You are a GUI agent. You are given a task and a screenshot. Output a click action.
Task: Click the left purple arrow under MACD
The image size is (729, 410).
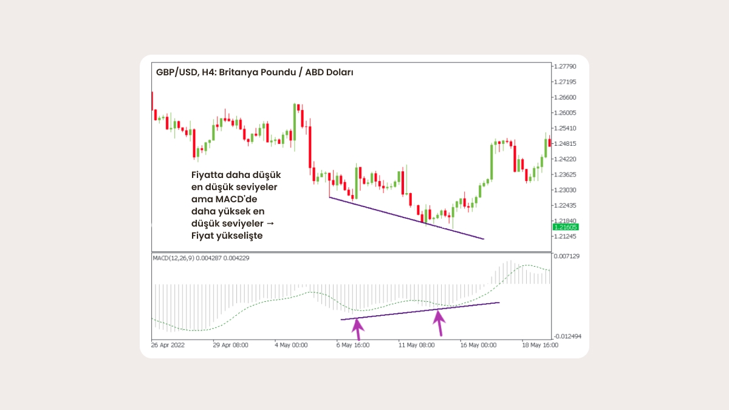click(x=358, y=329)
